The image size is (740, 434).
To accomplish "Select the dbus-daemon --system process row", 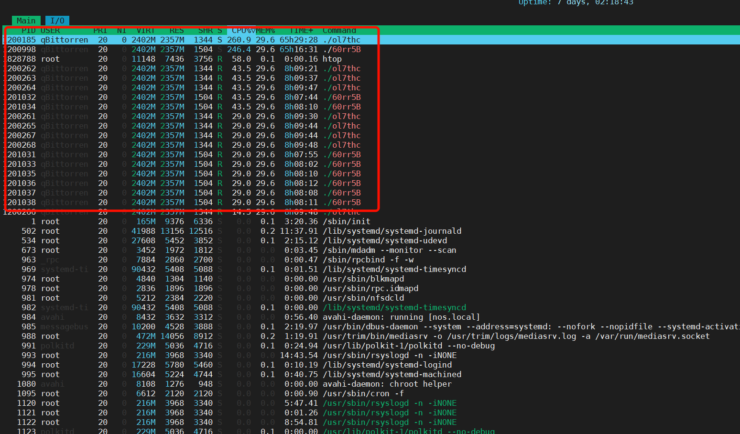I will click(371, 326).
